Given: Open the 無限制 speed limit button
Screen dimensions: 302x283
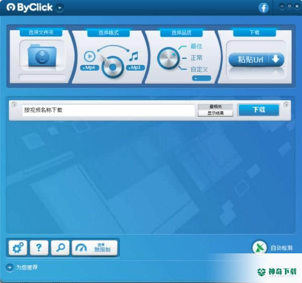Looking at the screenshot, I should click(x=95, y=248).
